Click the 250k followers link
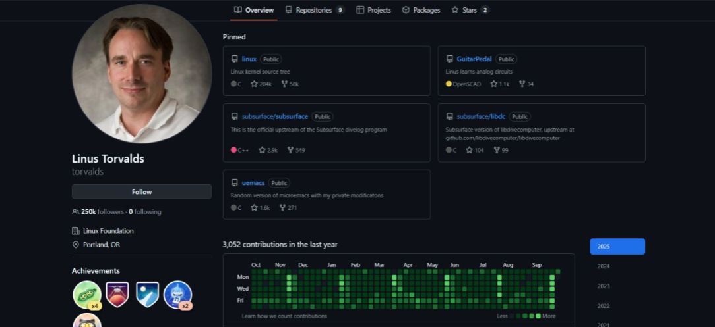 click(x=103, y=212)
